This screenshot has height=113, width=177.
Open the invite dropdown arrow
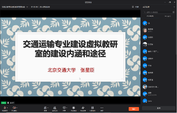pyautogui.click(x=48, y=108)
